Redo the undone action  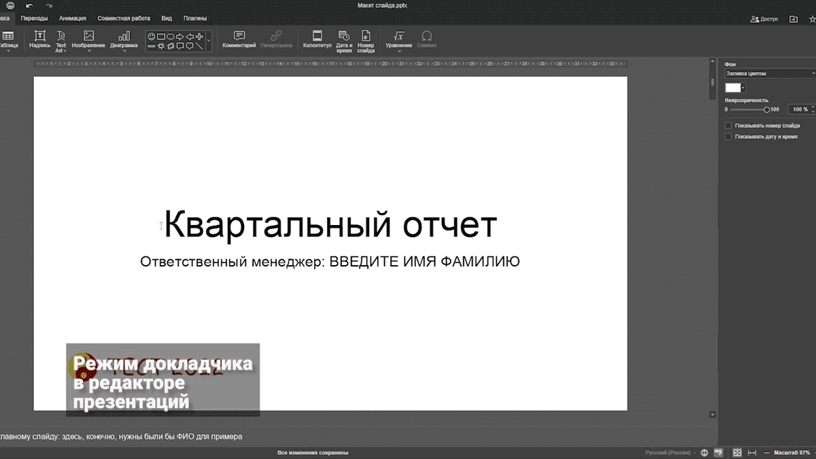click(x=49, y=5)
